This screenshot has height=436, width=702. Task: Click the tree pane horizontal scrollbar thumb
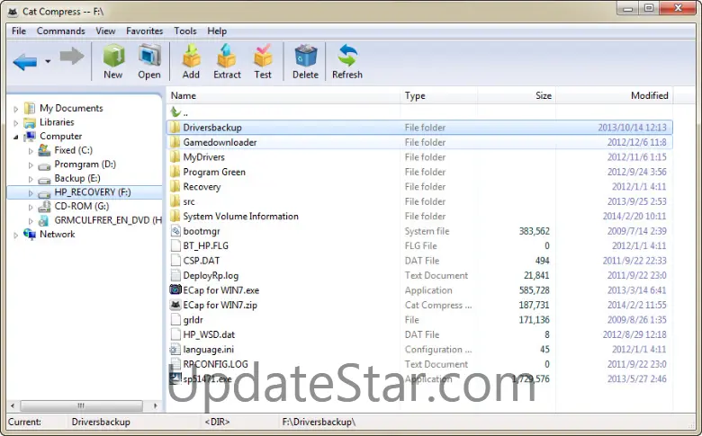(x=81, y=405)
